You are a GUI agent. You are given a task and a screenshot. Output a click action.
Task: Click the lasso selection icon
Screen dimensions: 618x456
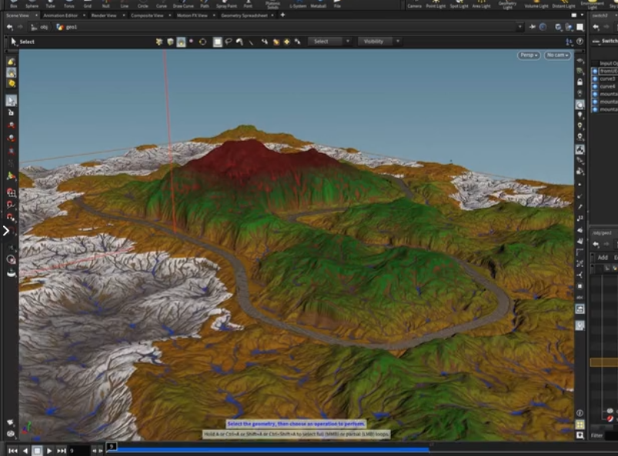(x=229, y=42)
